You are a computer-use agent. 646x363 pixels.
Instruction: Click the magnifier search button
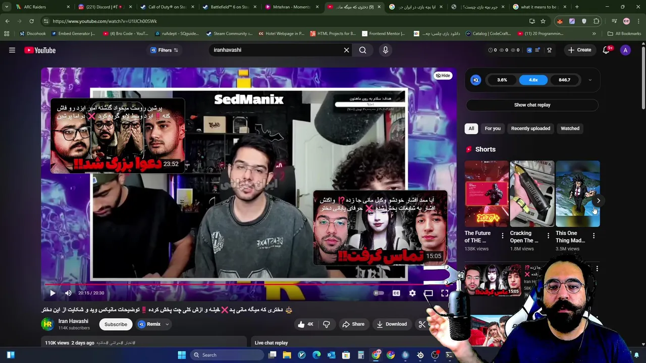362,50
